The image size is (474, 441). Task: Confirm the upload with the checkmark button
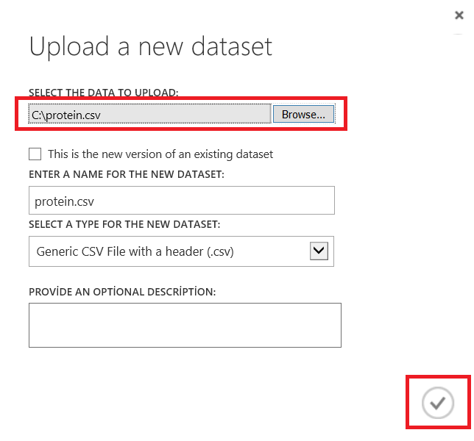coord(438,403)
